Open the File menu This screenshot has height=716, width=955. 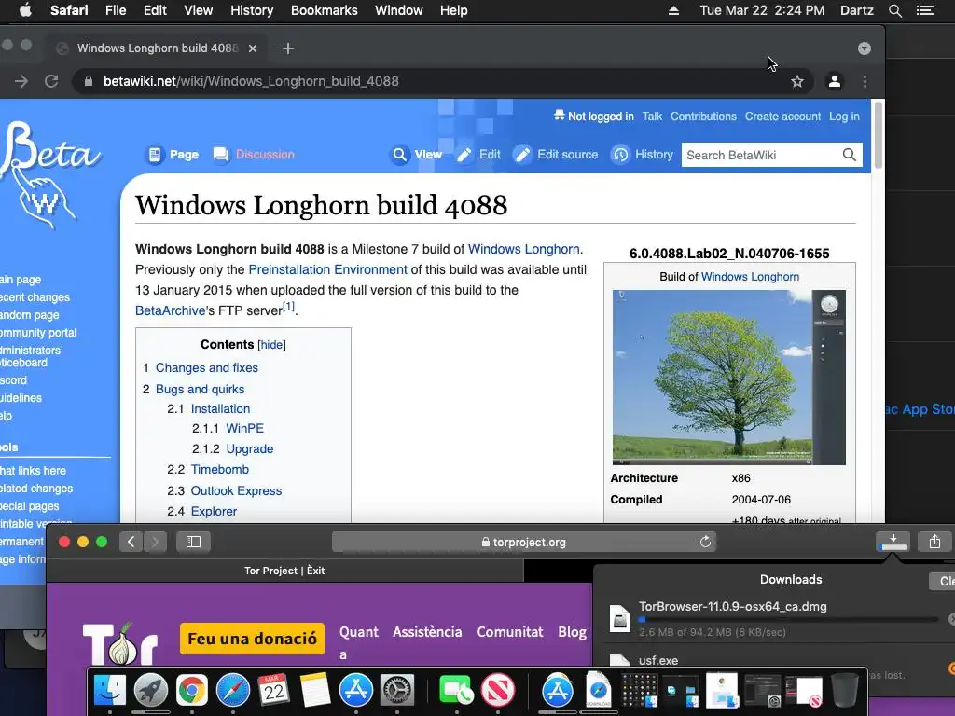(115, 10)
